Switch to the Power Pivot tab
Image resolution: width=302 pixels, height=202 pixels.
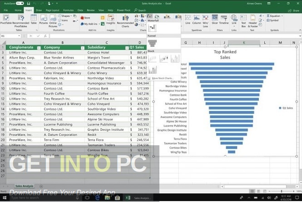pos(124,10)
